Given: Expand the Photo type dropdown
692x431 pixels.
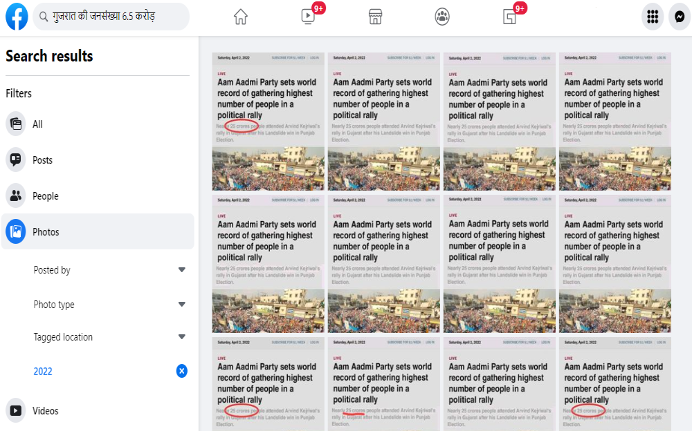Looking at the screenshot, I should click(181, 305).
